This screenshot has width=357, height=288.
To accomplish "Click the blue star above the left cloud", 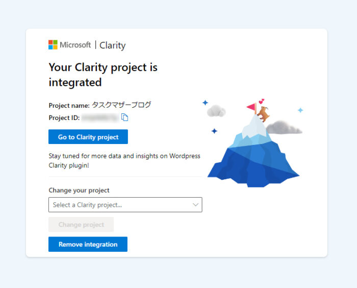I will point(205,103).
